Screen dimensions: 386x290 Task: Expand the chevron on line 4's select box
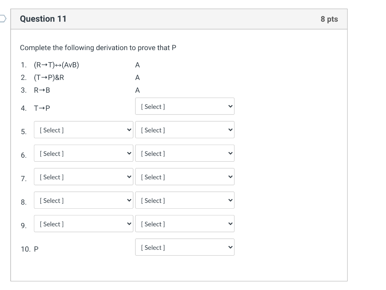click(230, 106)
